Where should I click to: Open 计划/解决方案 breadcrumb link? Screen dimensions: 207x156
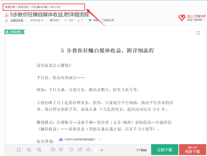(39, 7)
